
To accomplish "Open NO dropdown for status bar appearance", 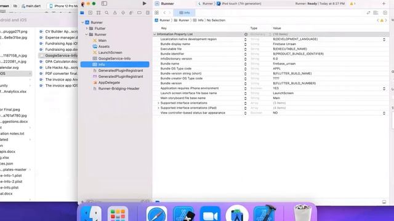I will tap(384, 113).
